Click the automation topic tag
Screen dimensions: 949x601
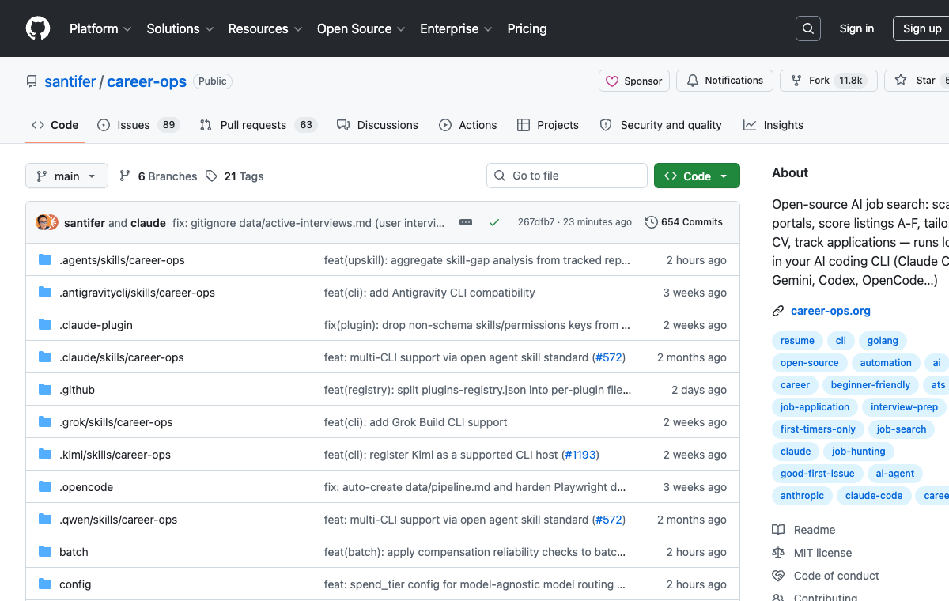coord(886,363)
